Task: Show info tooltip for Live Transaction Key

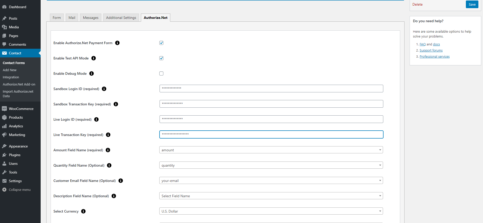Action: click(108, 135)
